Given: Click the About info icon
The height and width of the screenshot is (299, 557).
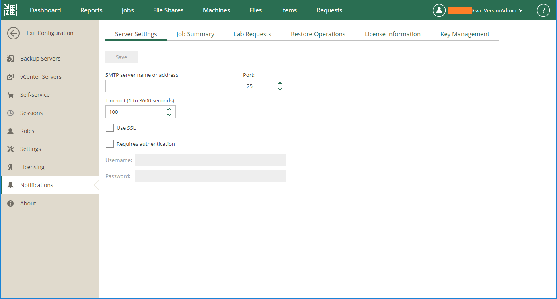Looking at the screenshot, I should [x=11, y=203].
